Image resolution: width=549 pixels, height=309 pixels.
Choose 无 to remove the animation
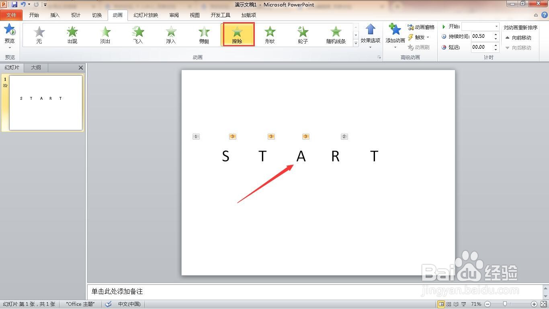pos(39,35)
